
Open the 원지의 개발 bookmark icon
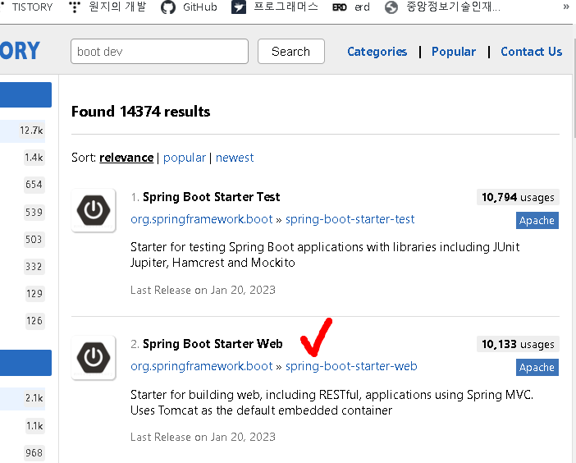(75, 7)
